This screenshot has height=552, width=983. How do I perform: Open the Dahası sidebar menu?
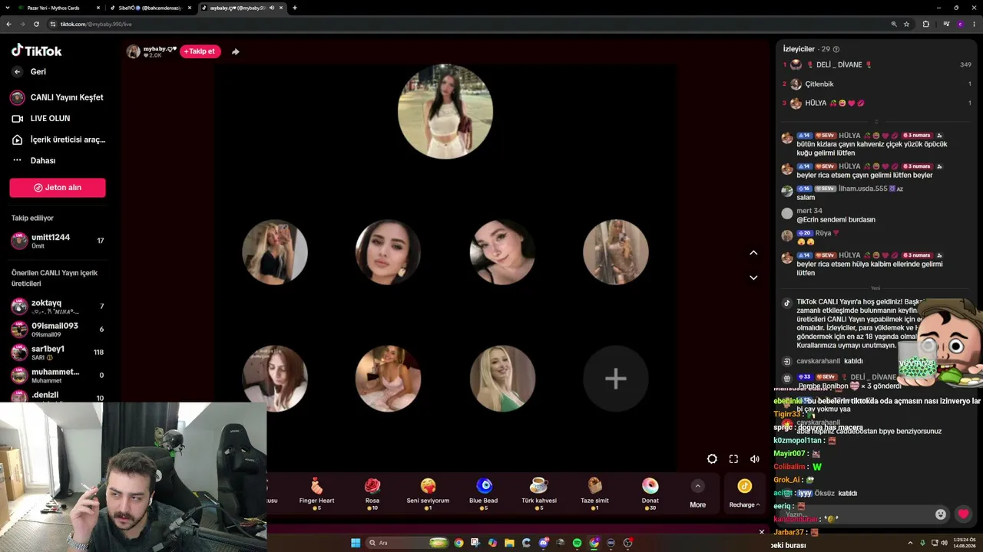point(34,160)
